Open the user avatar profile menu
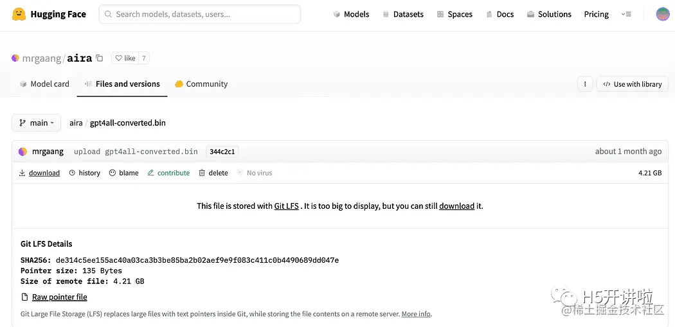This screenshot has height=327, width=675. pos(662,14)
